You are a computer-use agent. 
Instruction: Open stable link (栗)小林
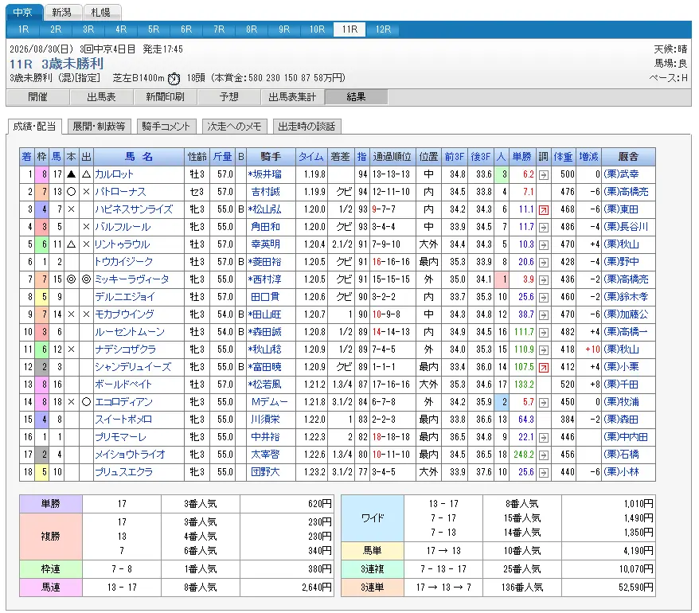[621, 472]
